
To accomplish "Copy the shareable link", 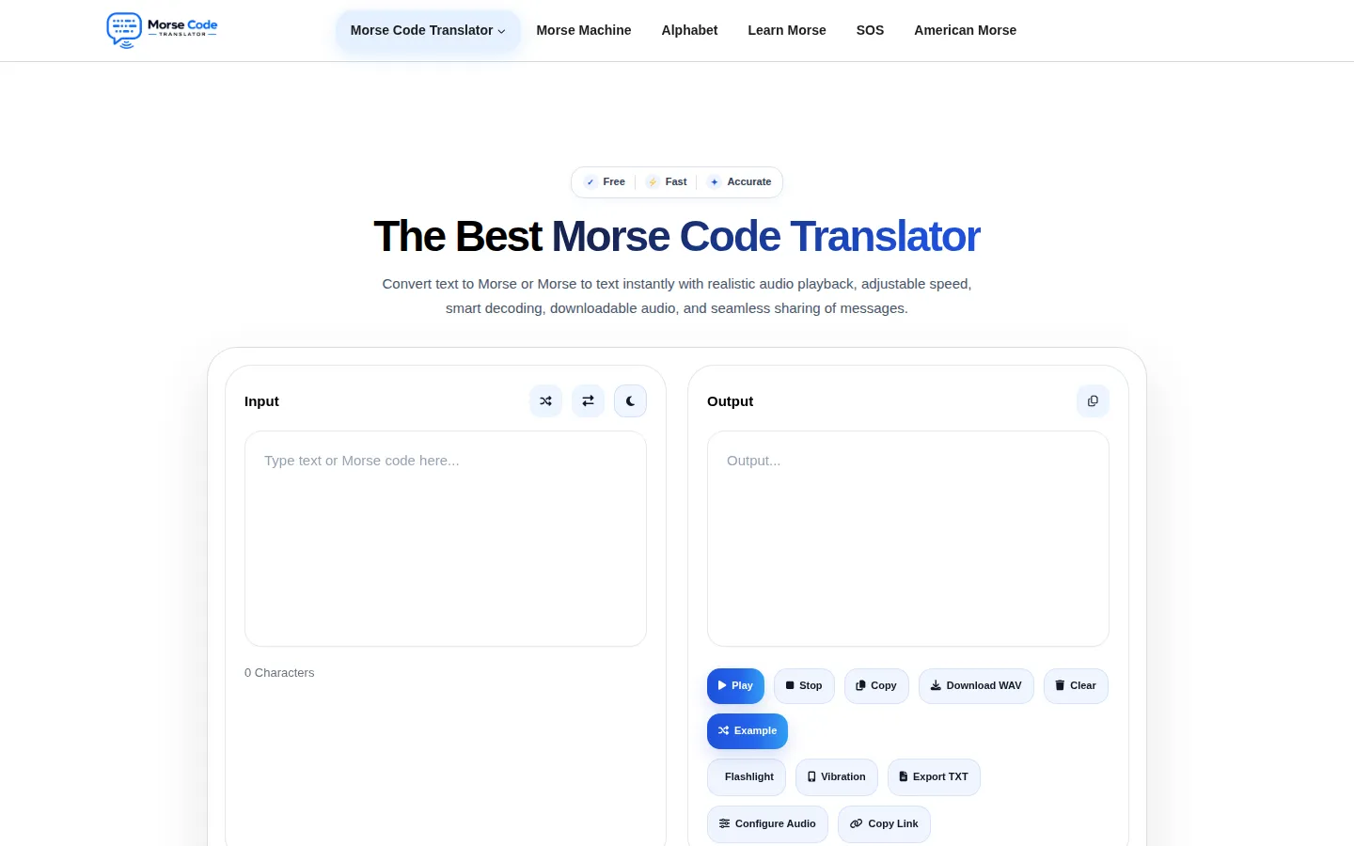I will pos(885,824).
